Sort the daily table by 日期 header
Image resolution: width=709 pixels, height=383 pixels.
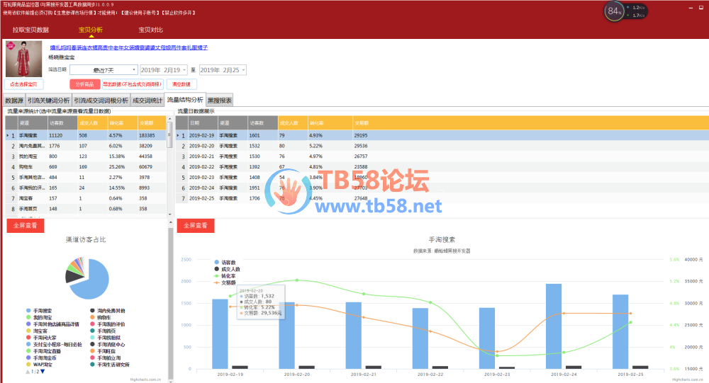pyautogui.click(x=202, y=123)
